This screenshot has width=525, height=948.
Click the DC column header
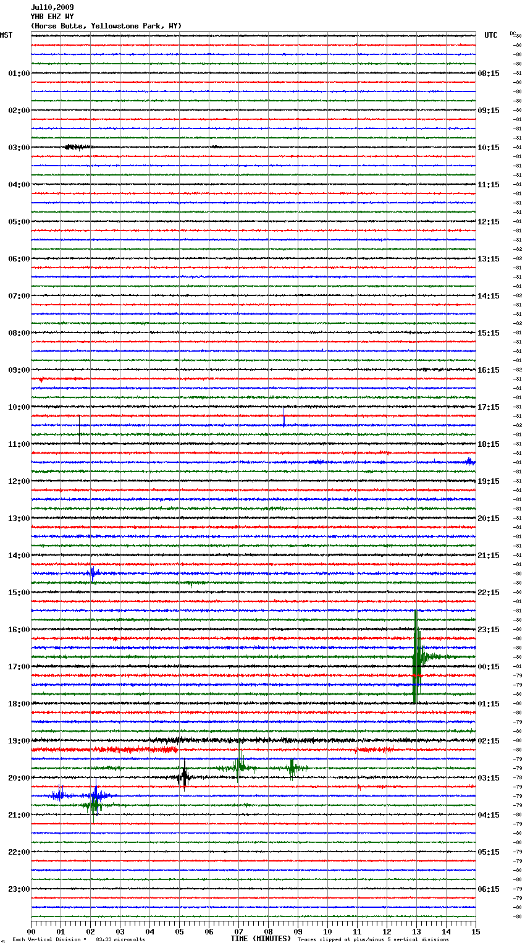[513, 33]
